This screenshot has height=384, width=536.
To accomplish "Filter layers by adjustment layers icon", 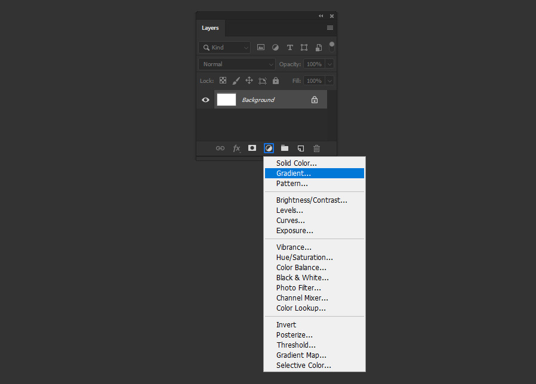I will (x=275, y=48).
